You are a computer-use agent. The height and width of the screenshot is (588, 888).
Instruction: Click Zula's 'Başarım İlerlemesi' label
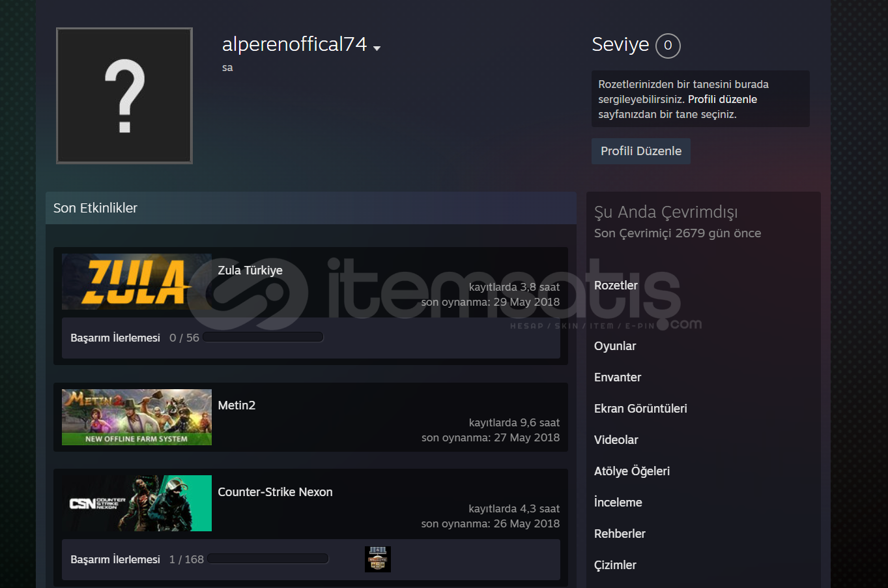point(115,338)
